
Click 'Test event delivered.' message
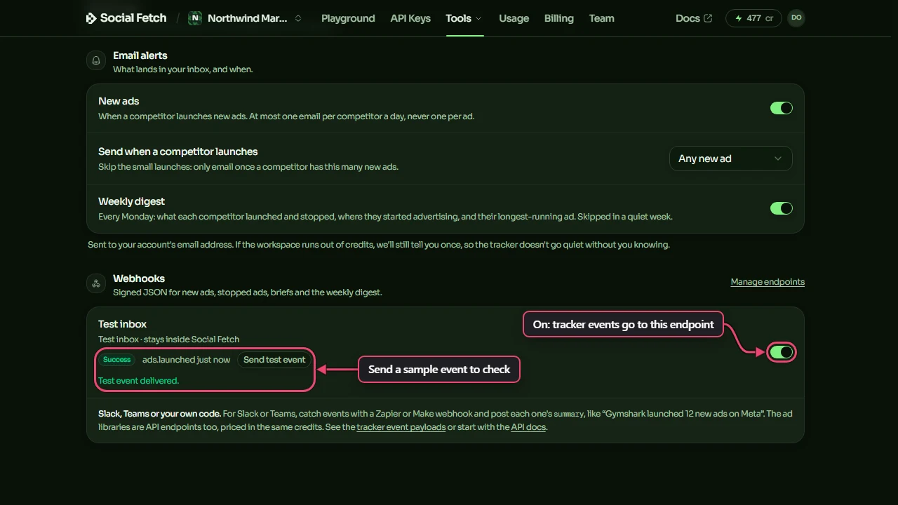pyautogui.click(x=138, y=381)
